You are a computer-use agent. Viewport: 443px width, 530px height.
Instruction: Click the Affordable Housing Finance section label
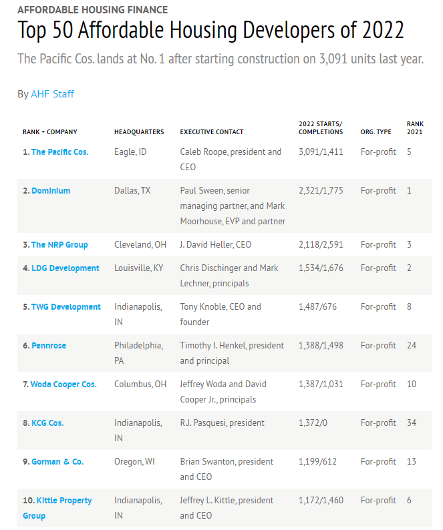(93, 10)
